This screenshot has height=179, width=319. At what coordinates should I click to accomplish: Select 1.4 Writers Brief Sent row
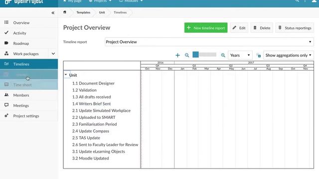91,104
